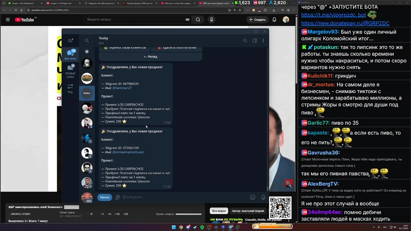Click the YouTube search magnifier button
Screen dimensions: 411x231
198,20
